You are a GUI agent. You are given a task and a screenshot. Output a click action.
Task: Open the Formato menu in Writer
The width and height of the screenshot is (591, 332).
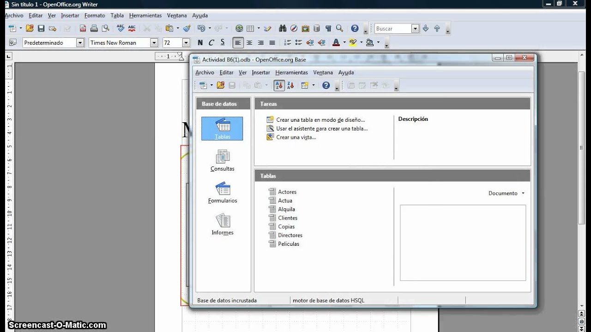point(95,15)
